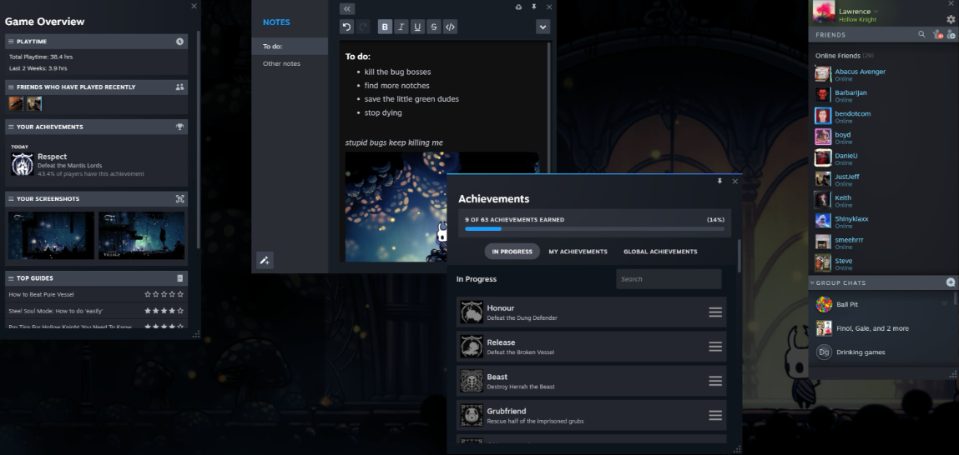Click the Playtime section drag handle
Screen dimensions: 959x455
[x=10, y=42]
